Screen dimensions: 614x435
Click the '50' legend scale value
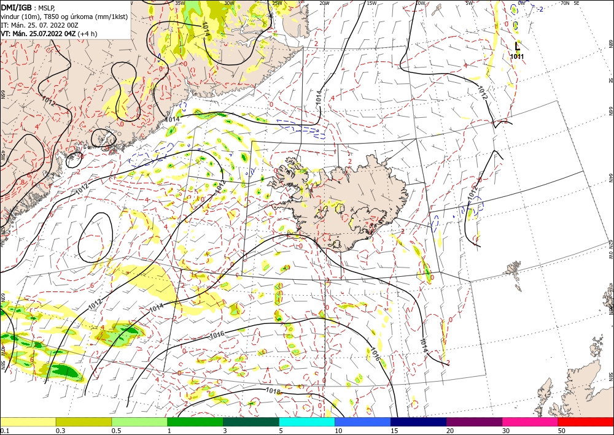(x=562, y=431)
